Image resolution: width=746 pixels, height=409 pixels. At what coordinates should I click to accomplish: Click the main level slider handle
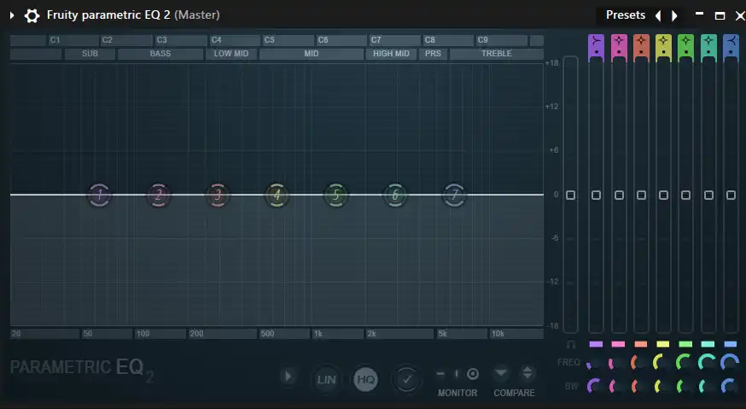pyautogui.click(x=570, y=196)
